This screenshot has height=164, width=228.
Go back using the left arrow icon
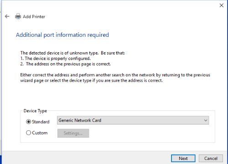tap(7, 16)
